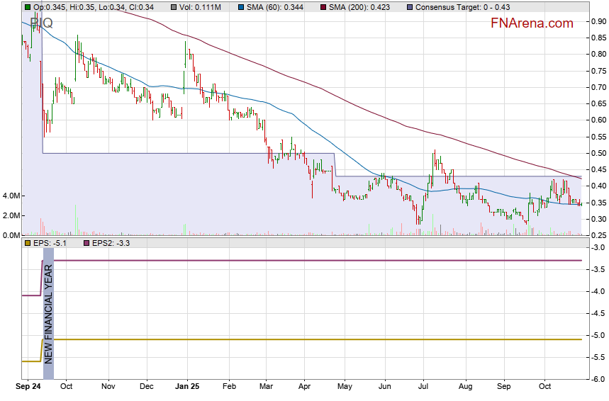Click the magenta EPS2 legend square
This screenshot has height=401, width=609.
tap(88, 243)
